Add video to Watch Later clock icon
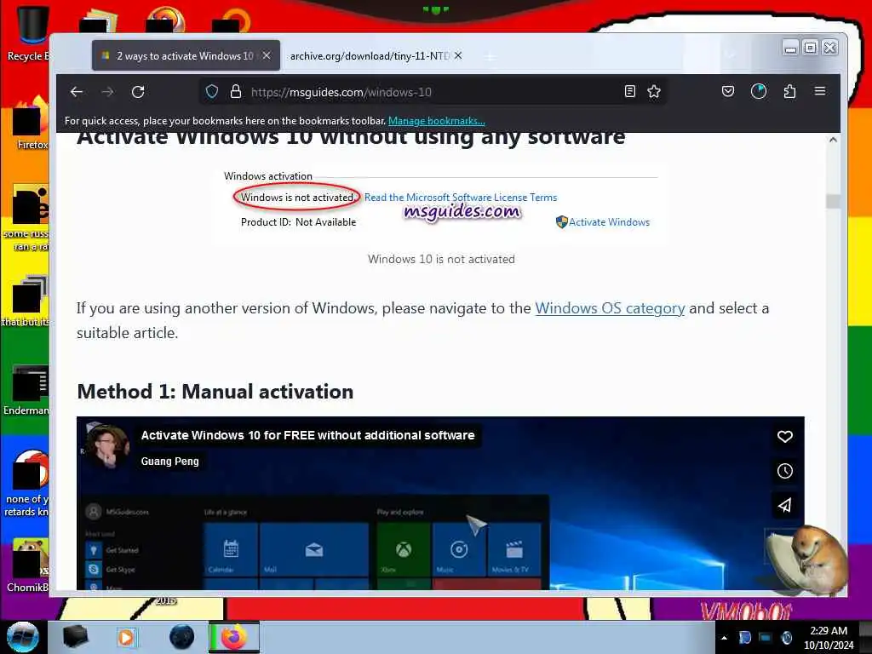The height and width of the screenshot is (654, 872). click(x=784, y=471)
